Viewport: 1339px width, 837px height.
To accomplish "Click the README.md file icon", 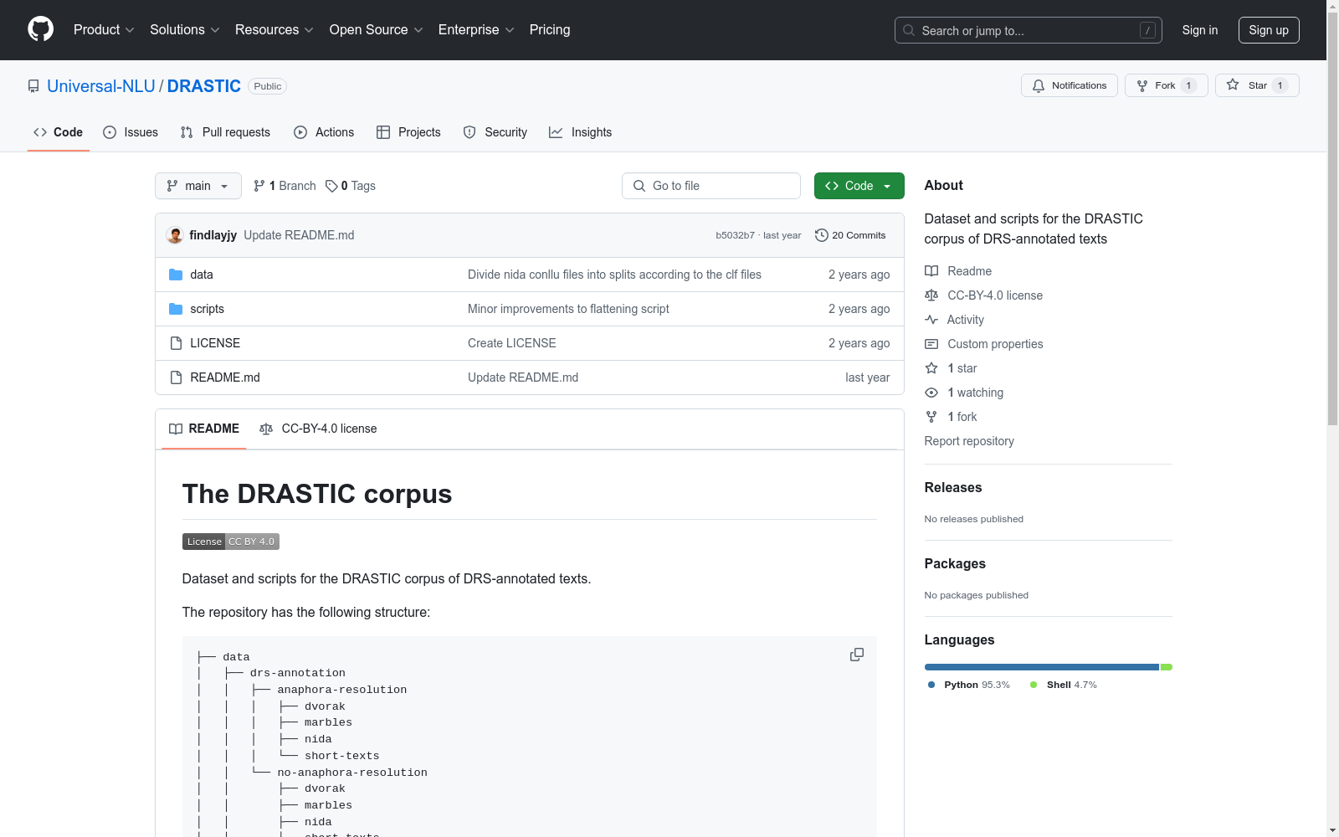I will pos(176,377).
